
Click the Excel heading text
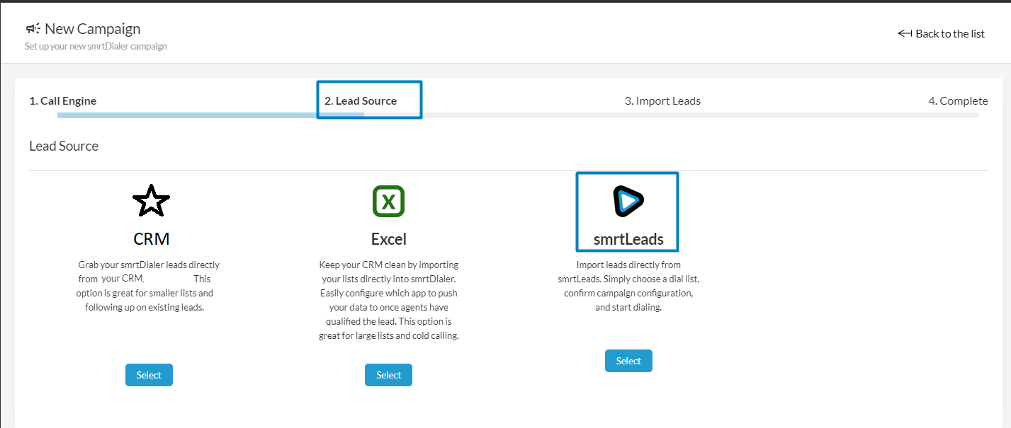[x=389, y=239]
